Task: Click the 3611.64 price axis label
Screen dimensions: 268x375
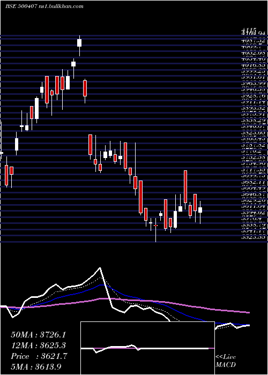Action: pyautogui.click(x=254, y=207)
